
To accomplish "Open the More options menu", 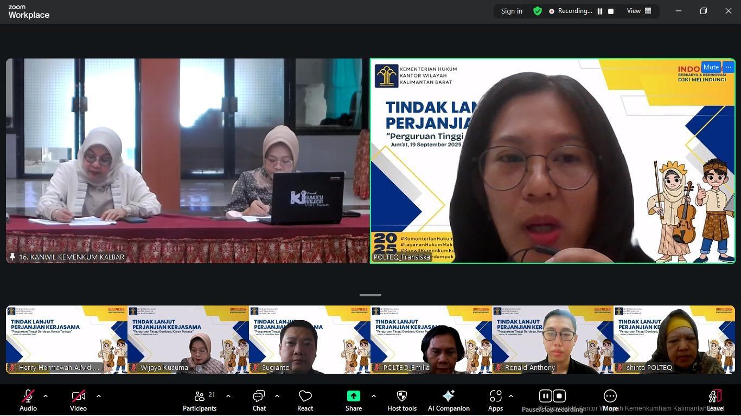I will pos(610,401).
